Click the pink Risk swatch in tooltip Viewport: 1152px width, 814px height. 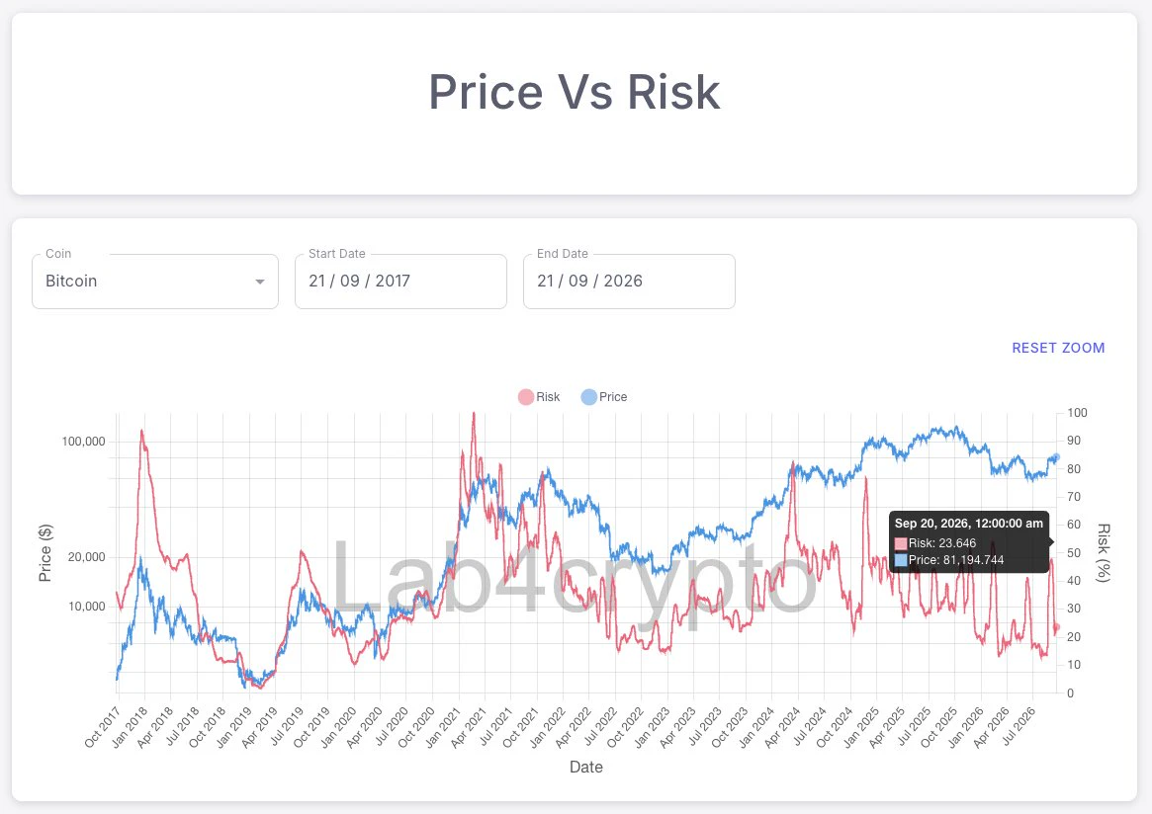pyautogui.click(x=901, y=544)
